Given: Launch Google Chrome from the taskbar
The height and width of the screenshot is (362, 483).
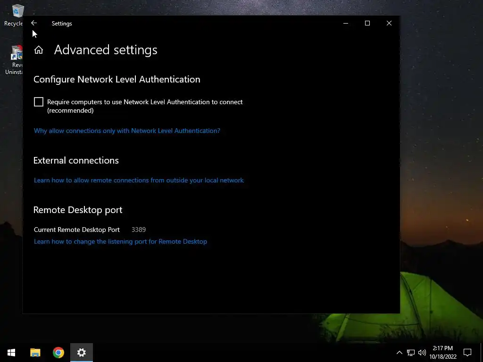Looking at the screenshot, I should pos(58,353).
